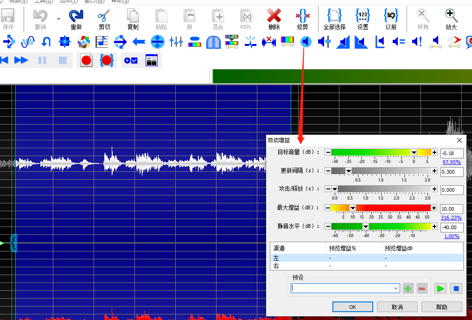Click minus stepper on 最大增益 slider
Image resolution: width=472 pixels, height=320 pixels.
point(328,208)
